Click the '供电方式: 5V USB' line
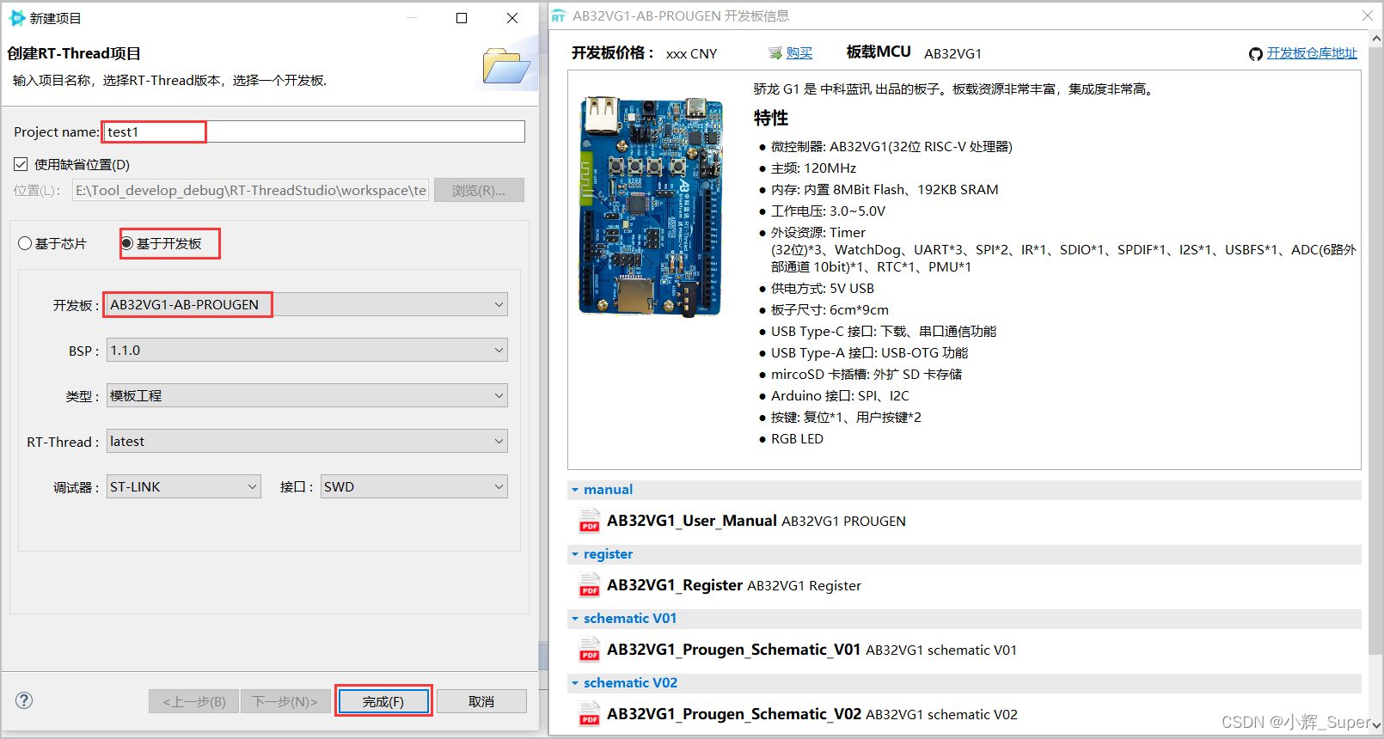1384x739 pixels. coord(823,289)
